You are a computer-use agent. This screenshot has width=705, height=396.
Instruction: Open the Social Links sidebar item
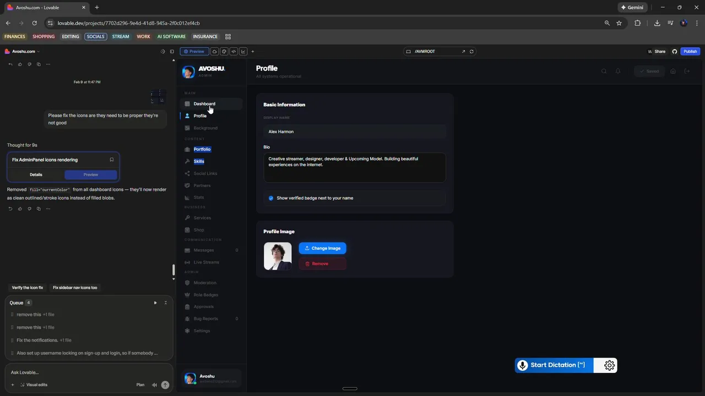coord(211,173)
